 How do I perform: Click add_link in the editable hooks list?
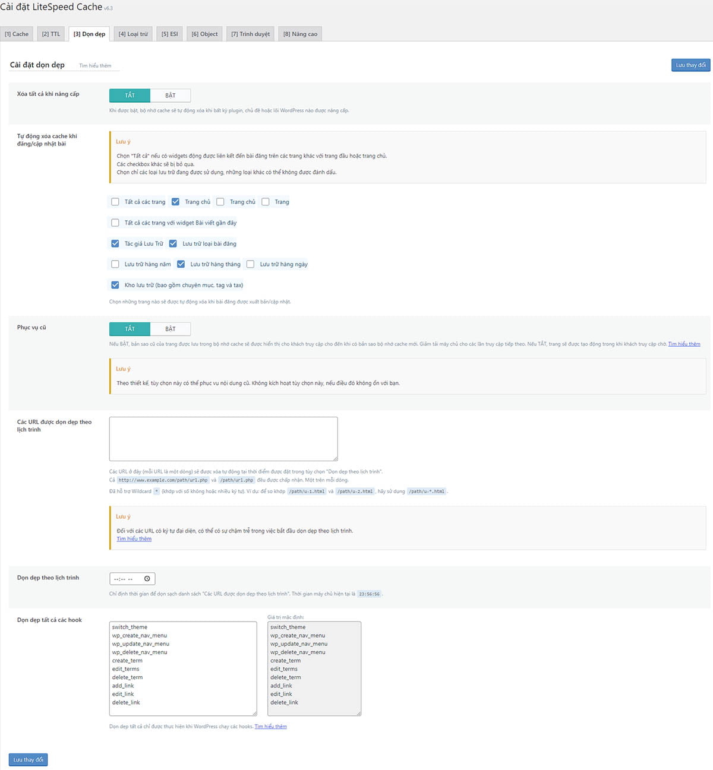pos(123,686)
